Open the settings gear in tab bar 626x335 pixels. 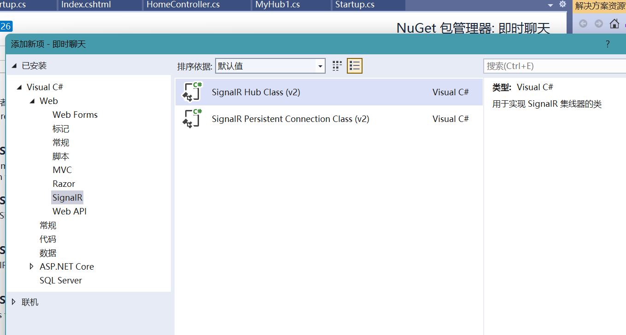[x=562, y=4]
